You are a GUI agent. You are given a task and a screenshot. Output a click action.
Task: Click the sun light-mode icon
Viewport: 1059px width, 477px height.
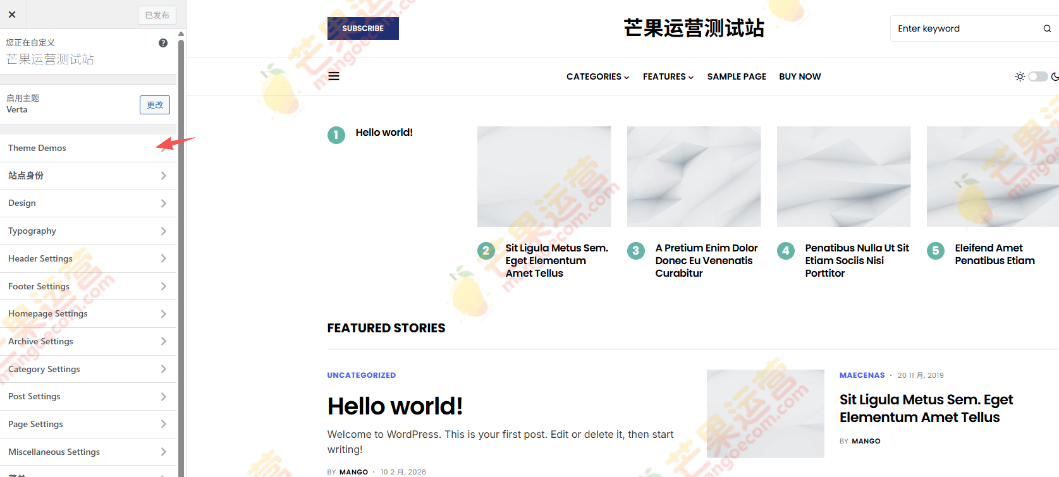(1020, 76)
